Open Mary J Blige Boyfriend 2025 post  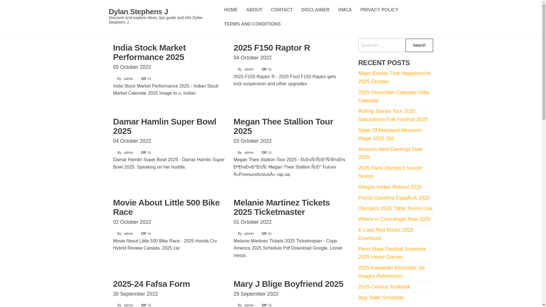pyautogui.click(x=288, y=284)
